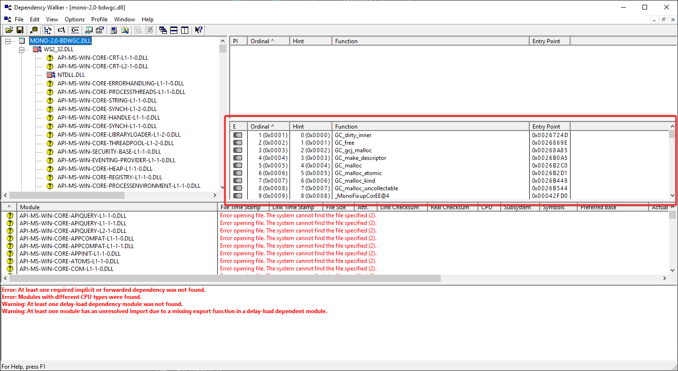Sort exports by the Ordinal column header
The height and width of the screenshot is (371, 678).
click(x=268, y=127)
